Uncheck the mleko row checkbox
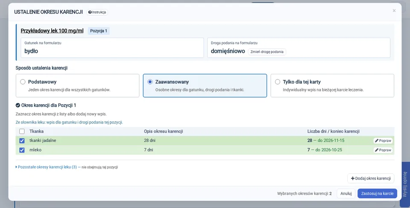The image size is (410, 208). [x=22, y=150]
